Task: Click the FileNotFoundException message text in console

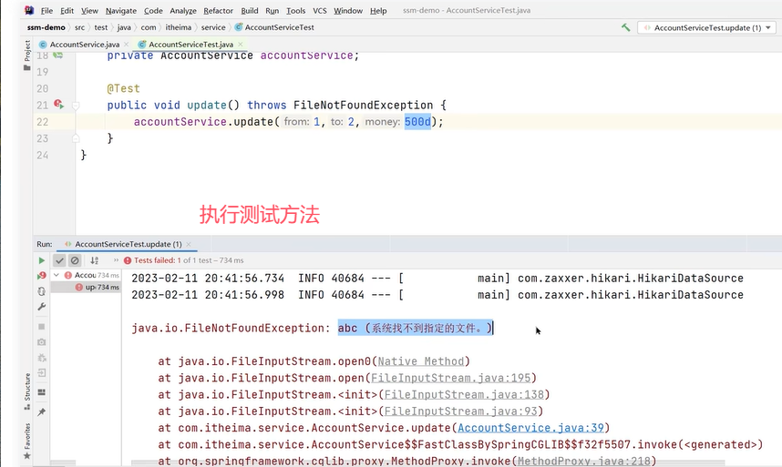Action: (415, 328)
